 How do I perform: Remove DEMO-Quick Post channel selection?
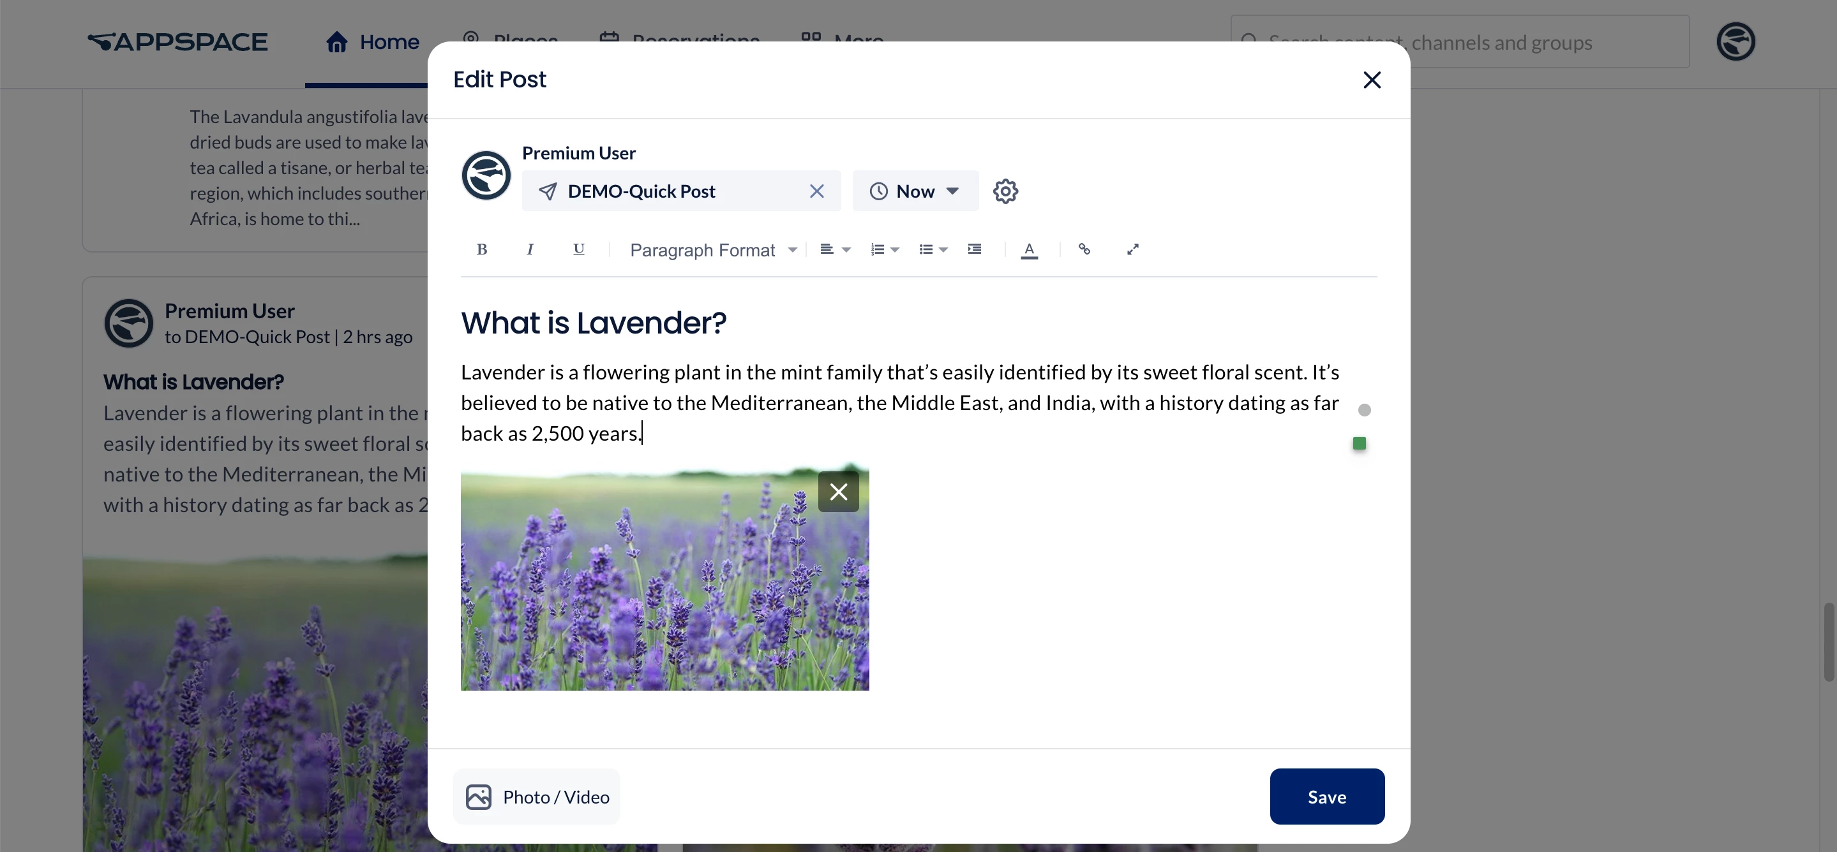pyautogui.click(x=816, y=191)
